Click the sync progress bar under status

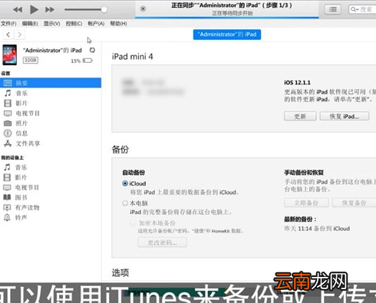(226, 18)
